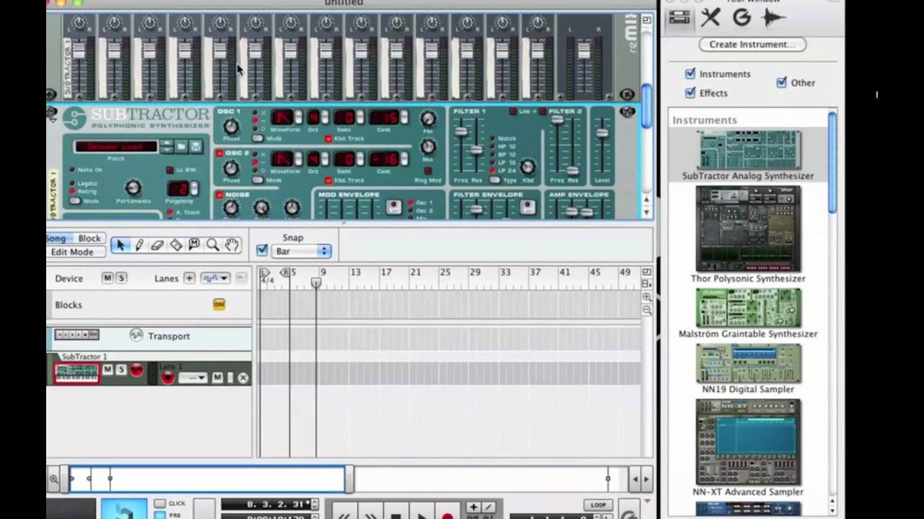Open the Lane 1 dropdown selector
This screenshot has width=924, height=519.
point(193,378)
